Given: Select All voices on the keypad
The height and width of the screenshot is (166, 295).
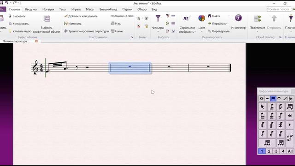Looking at the screenshot, I should pos(290,151).
